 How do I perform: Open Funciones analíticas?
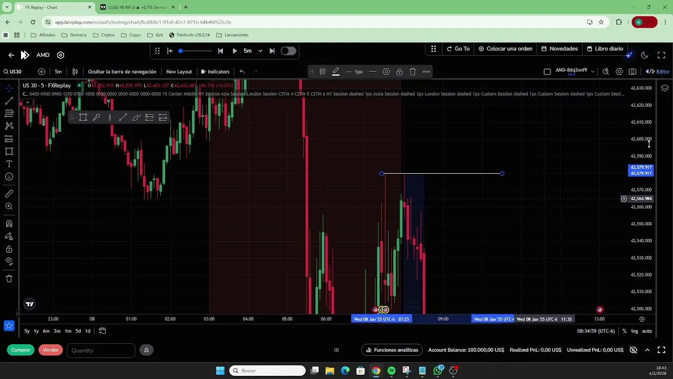(392, 350)
